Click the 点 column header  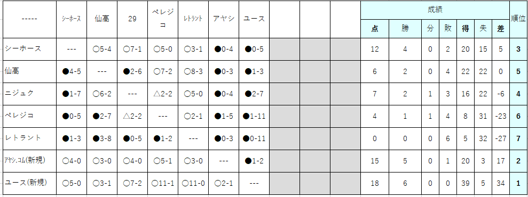pos(375,29)
